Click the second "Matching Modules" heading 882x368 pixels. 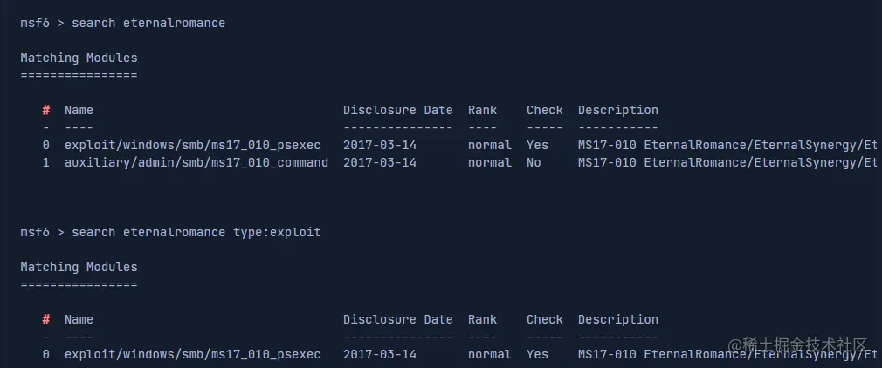(x=79, y=267)
